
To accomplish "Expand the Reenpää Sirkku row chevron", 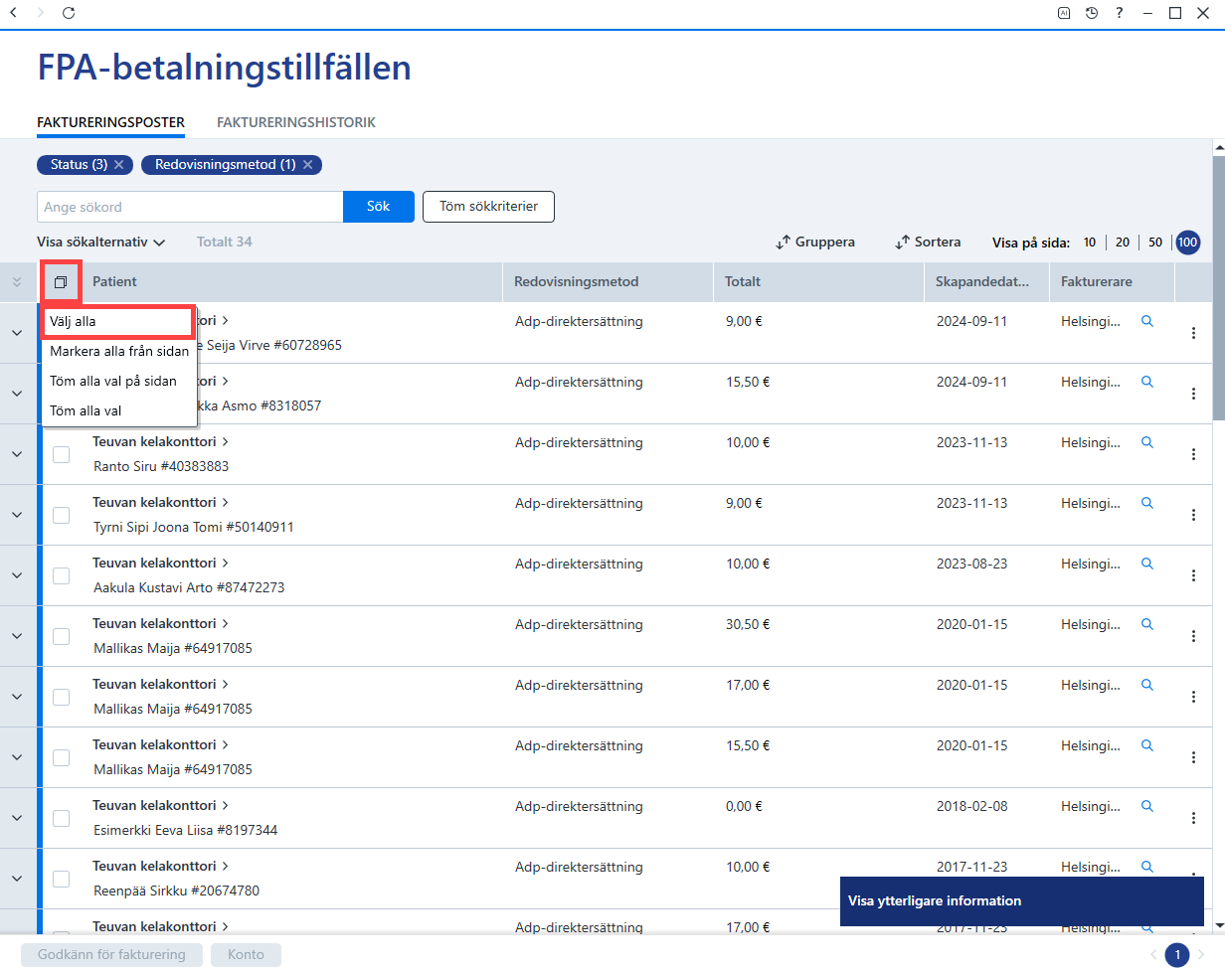I will [x=17, y=879].
